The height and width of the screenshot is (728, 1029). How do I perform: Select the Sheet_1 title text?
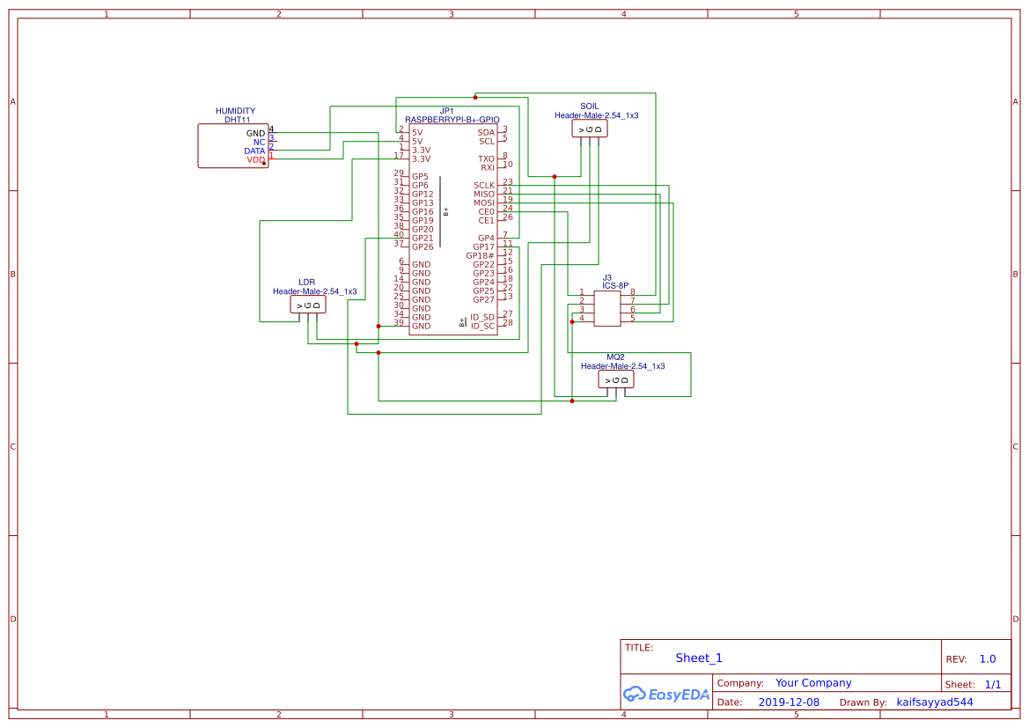(698, 658)
